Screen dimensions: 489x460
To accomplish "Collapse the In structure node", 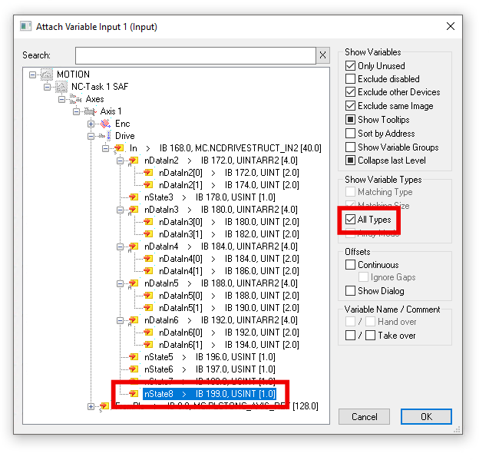I will tap(105, 148).
